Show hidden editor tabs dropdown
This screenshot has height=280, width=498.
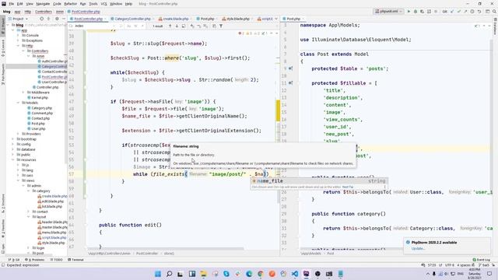coord(276,19)
